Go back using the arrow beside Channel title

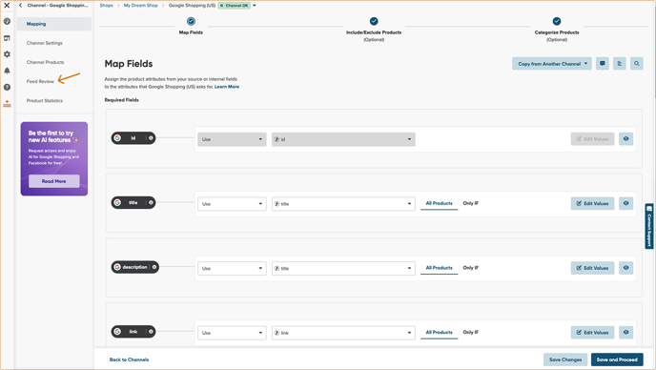pyautogui.click(x=21, y=6)
